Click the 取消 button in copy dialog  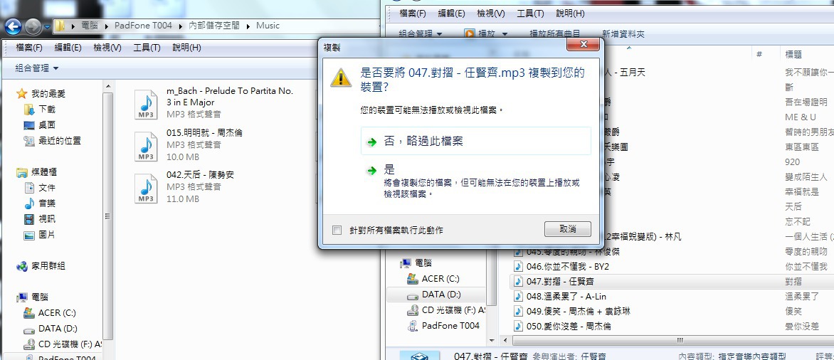[x=568, y=229]
